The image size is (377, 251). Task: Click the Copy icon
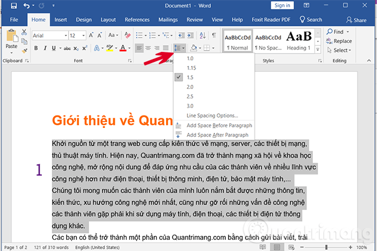pos(24,41)
